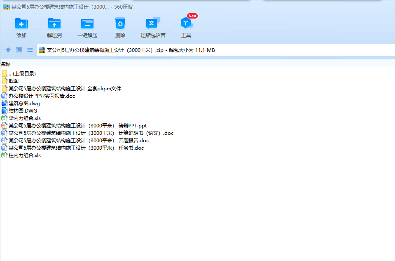395x261 pixels.
Task: Select file name ending 答辩PPT.ppt
Action: [x=77, y=126]
